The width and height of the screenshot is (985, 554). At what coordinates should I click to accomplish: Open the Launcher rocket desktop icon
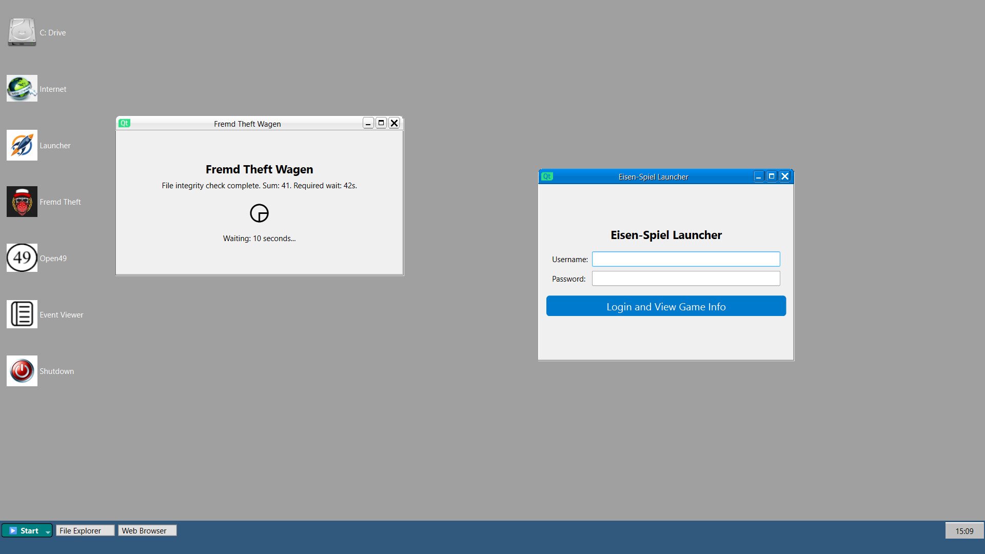tap(22, 145)
